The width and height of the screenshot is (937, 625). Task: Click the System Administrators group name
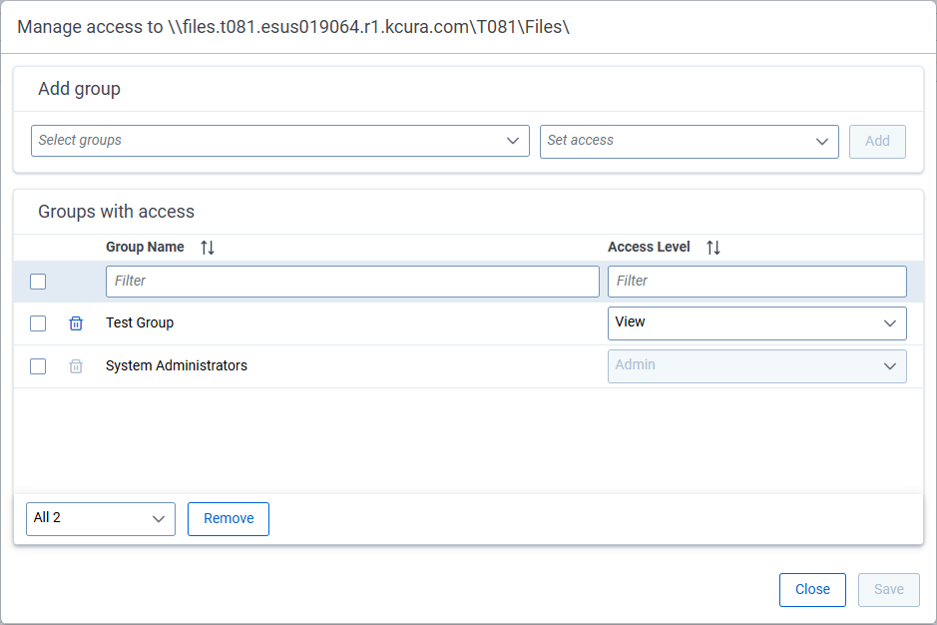(x=177, y=365)
